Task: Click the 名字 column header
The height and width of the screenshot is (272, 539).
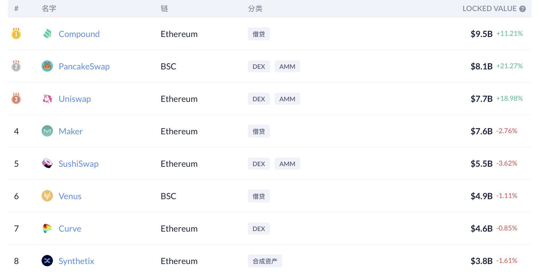Action: click(49, 9)
